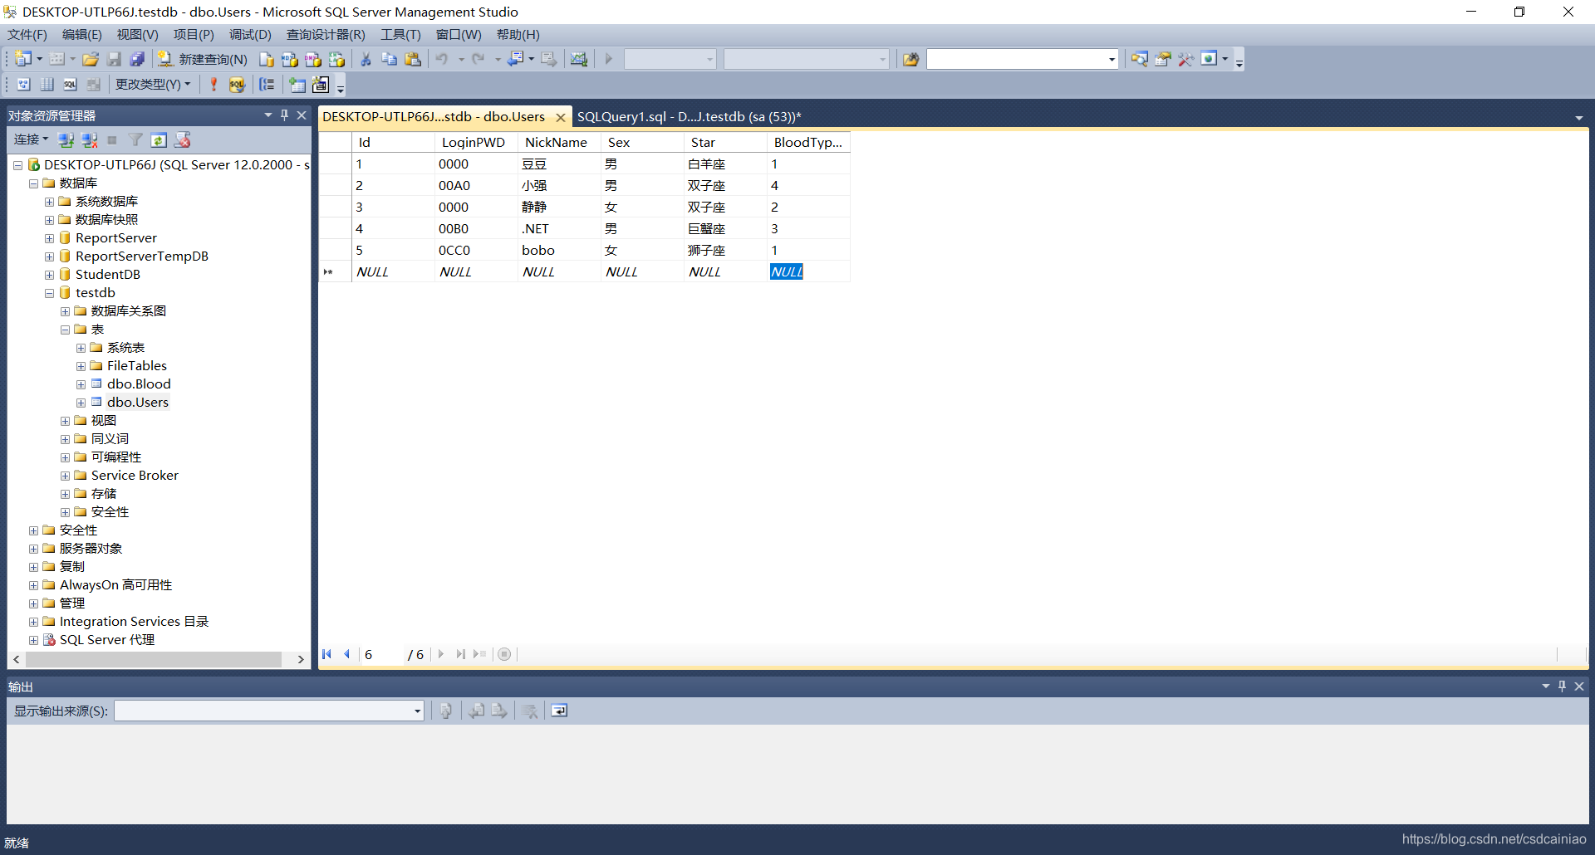The height and width of the screenshot is (855, 1595).
Task: Click the Copy icon in toolbar
Action: click(x=389, y=59)
